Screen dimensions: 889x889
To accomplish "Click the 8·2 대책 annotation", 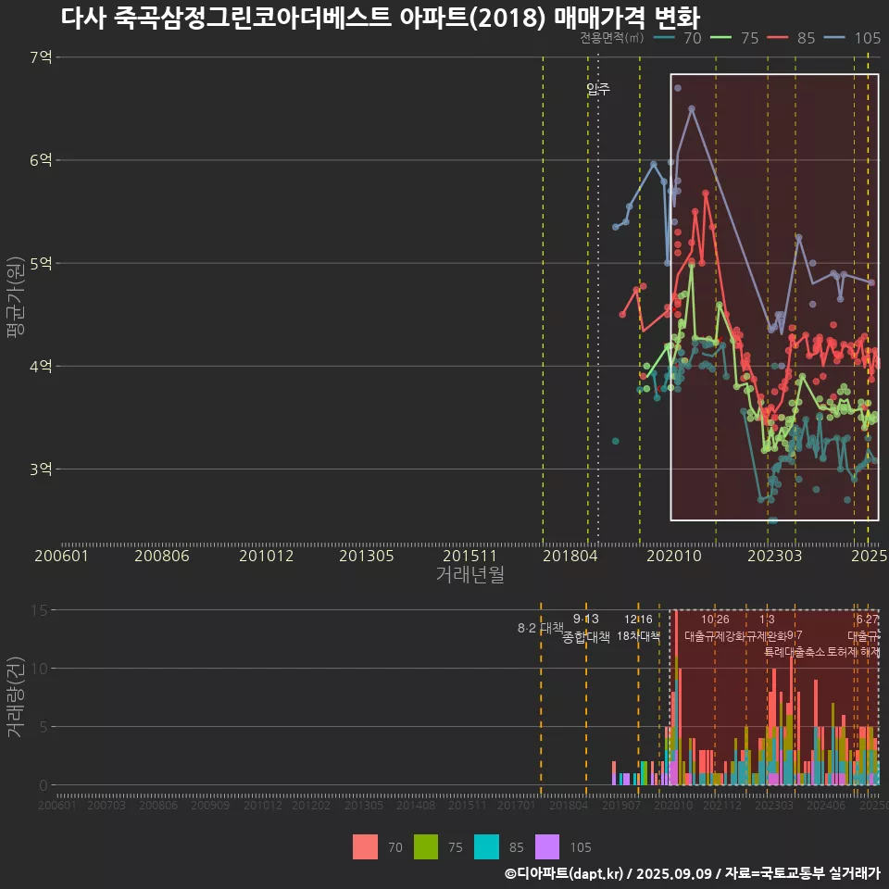I will [540, 628].
